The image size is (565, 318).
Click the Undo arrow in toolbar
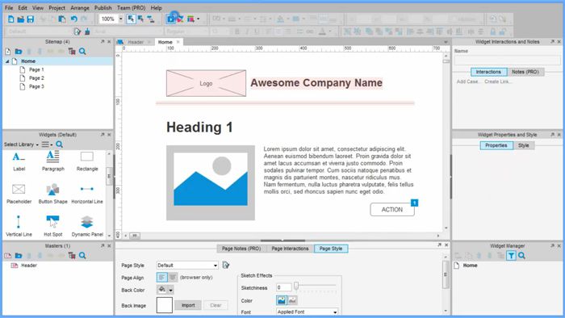(74, 19)
